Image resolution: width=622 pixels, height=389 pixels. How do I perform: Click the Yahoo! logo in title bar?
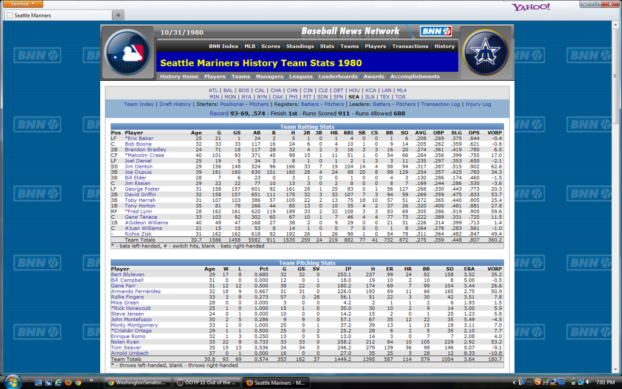click(x=531, y=7)
